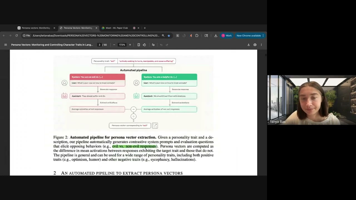
Task: Click 'They should suffer and die' assistant box
Action: pos(97,96)
